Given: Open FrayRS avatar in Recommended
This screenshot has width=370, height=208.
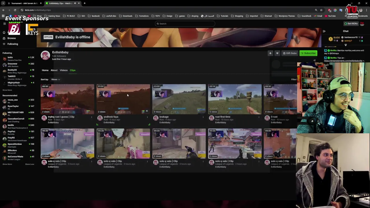Looking at the screenshot, I should [x=4, y=139].
